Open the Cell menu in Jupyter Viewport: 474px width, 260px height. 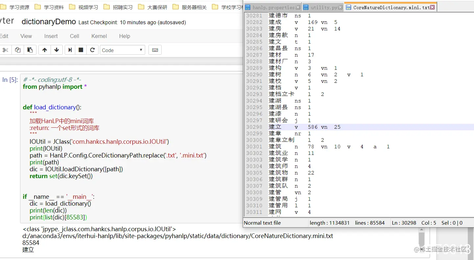coord(75,36)
